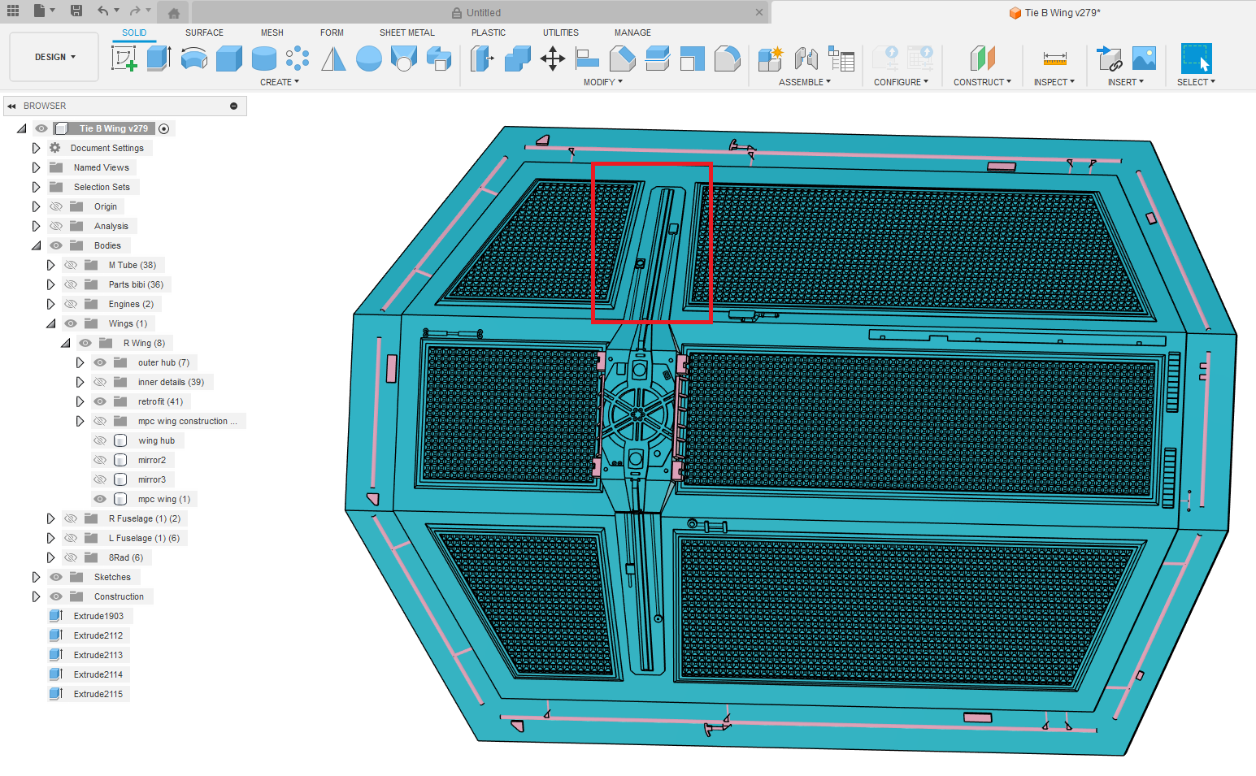The width and height of the screenshot is (1256, 776).
Task: Show the wing hub body
Action: (x=100, y=440)
